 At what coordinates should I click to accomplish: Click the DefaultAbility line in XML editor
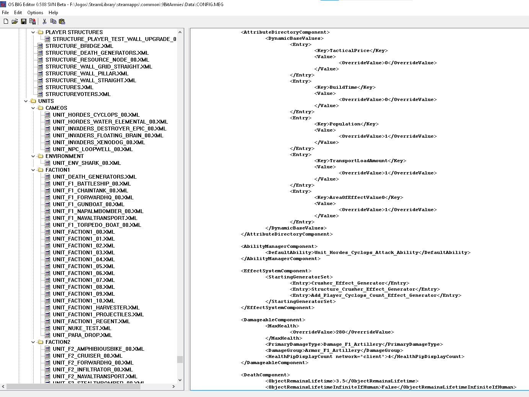pyautogui.click(x=368, y=252)
